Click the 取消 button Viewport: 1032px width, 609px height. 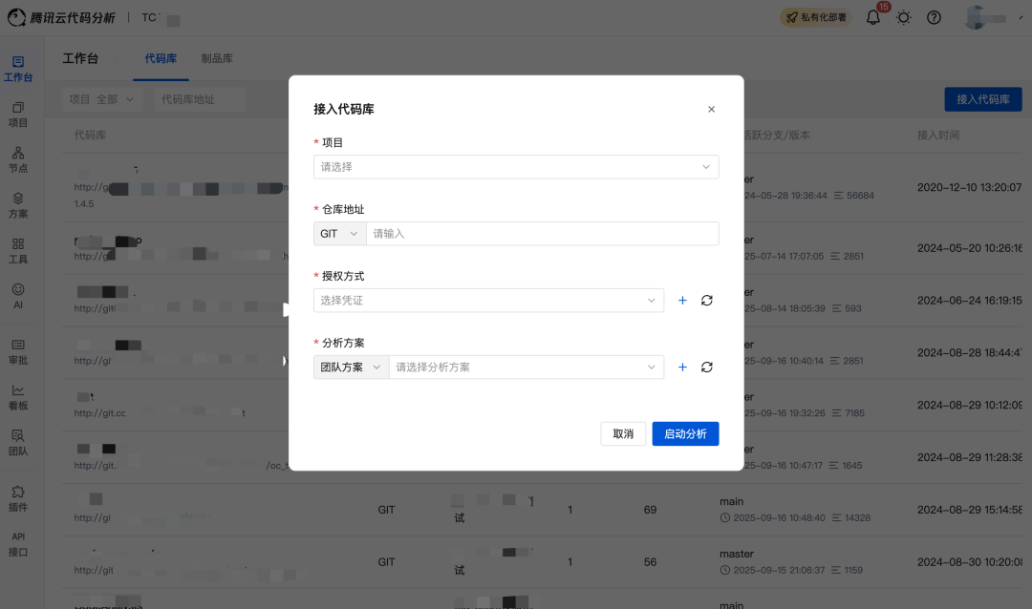point(623,434)
